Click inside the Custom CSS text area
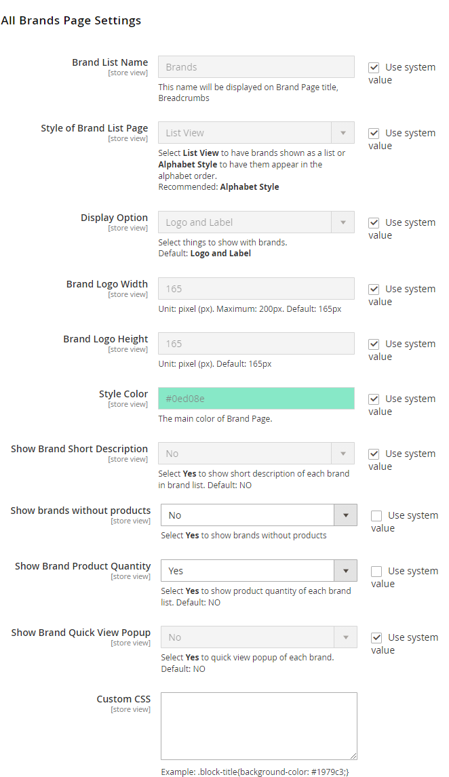Image resolution: width=449 pixels, height=777 pixels. (258, 725)
